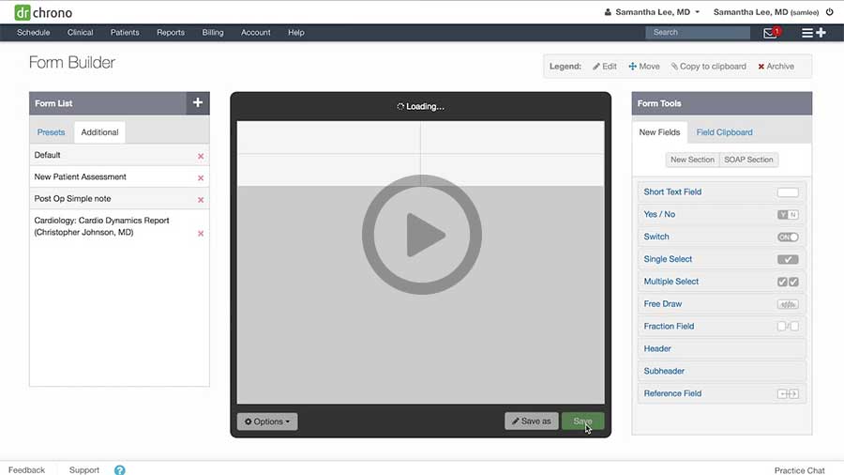Click the New Section button

(x=692, y=160)
